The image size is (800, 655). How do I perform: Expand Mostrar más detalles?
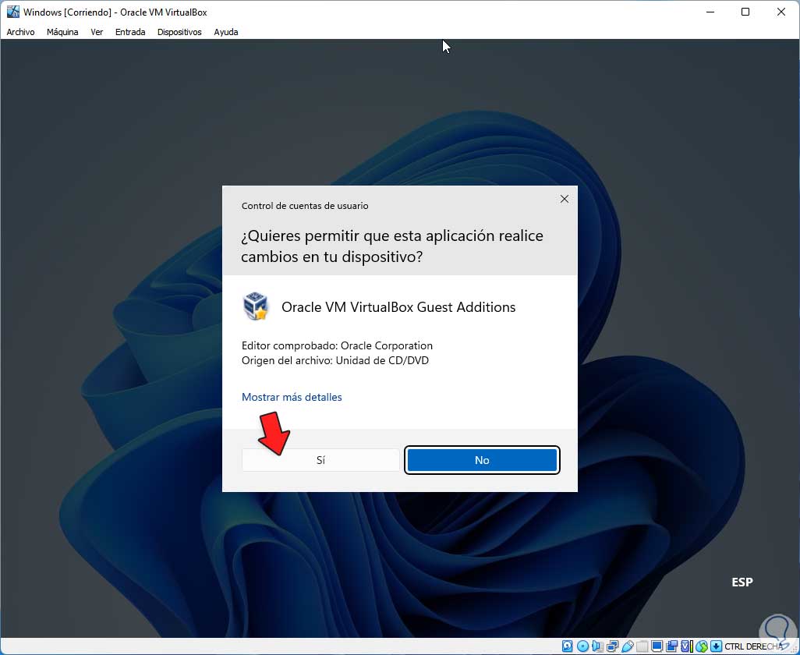pyautogui.click(x=292, y=397)
